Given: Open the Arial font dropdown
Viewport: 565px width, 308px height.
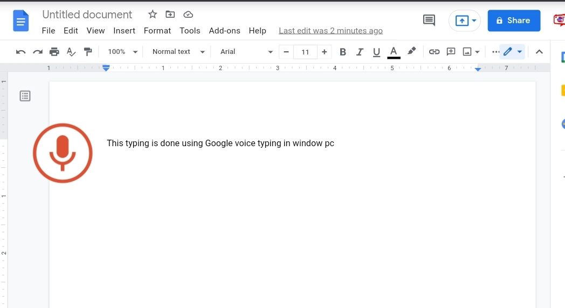Looking at the screenshot, I should [246, 52].
